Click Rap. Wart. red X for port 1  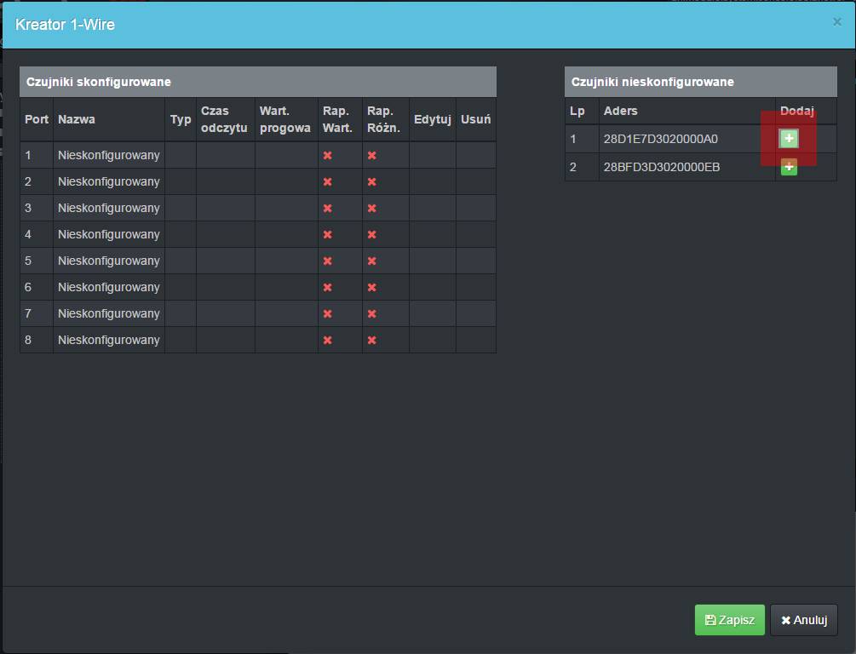(x=327, y=156)
